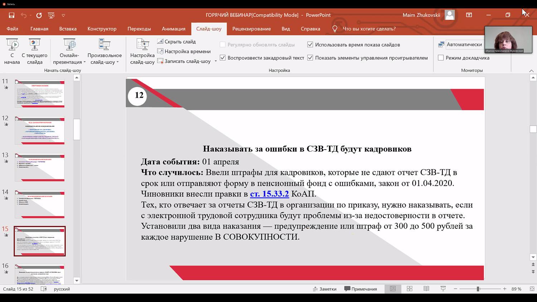Screen dimensions: 537x302
Task: Redo the action in the quick toolbar
Action: tap(39, 15)
